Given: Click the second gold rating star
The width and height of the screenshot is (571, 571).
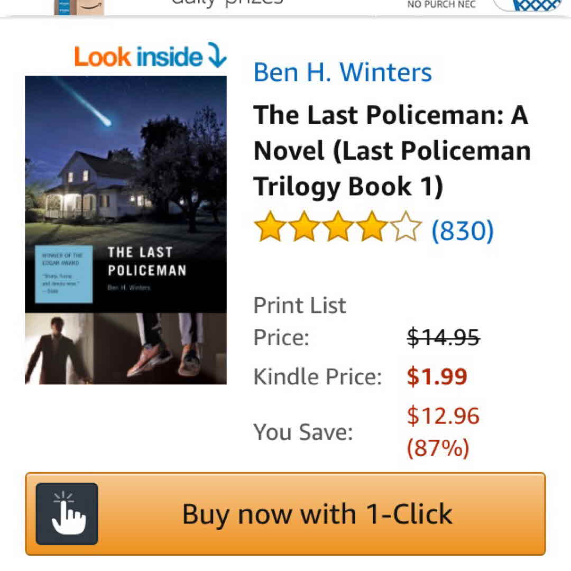Looking at the screenshot, I should pyautogui.click(x=303, y=227).
